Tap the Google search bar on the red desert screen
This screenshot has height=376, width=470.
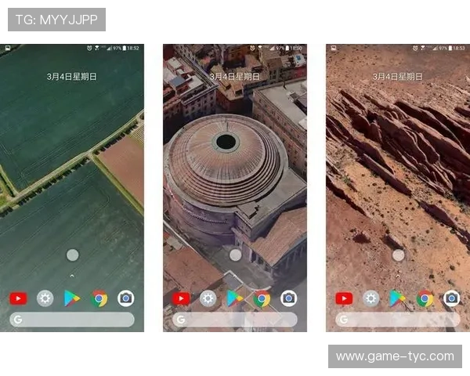point(398,320)
